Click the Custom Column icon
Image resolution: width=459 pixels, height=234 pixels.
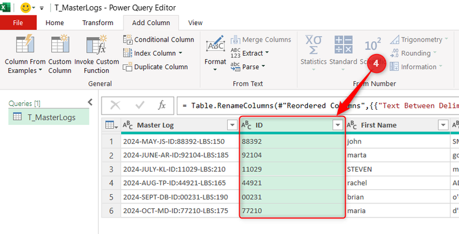click(x=60, y=44)
